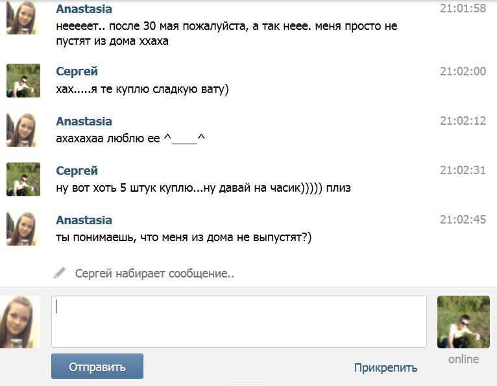Open the Прикрепить attach link

tap(385, 368)
